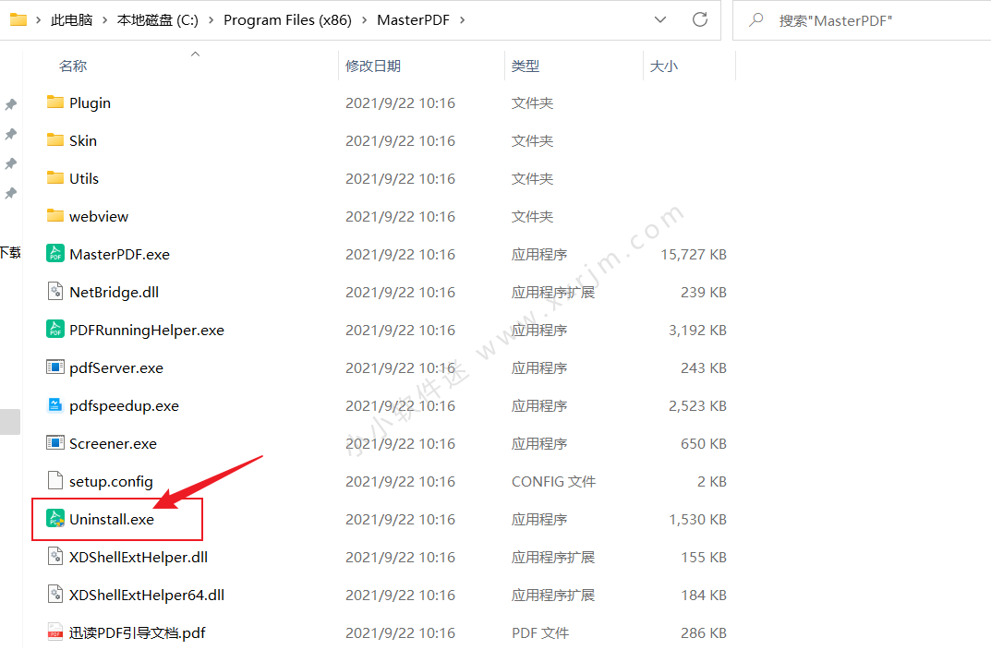Select the Utils file name

84,179
